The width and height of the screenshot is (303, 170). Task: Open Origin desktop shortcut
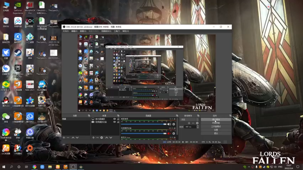30,150
